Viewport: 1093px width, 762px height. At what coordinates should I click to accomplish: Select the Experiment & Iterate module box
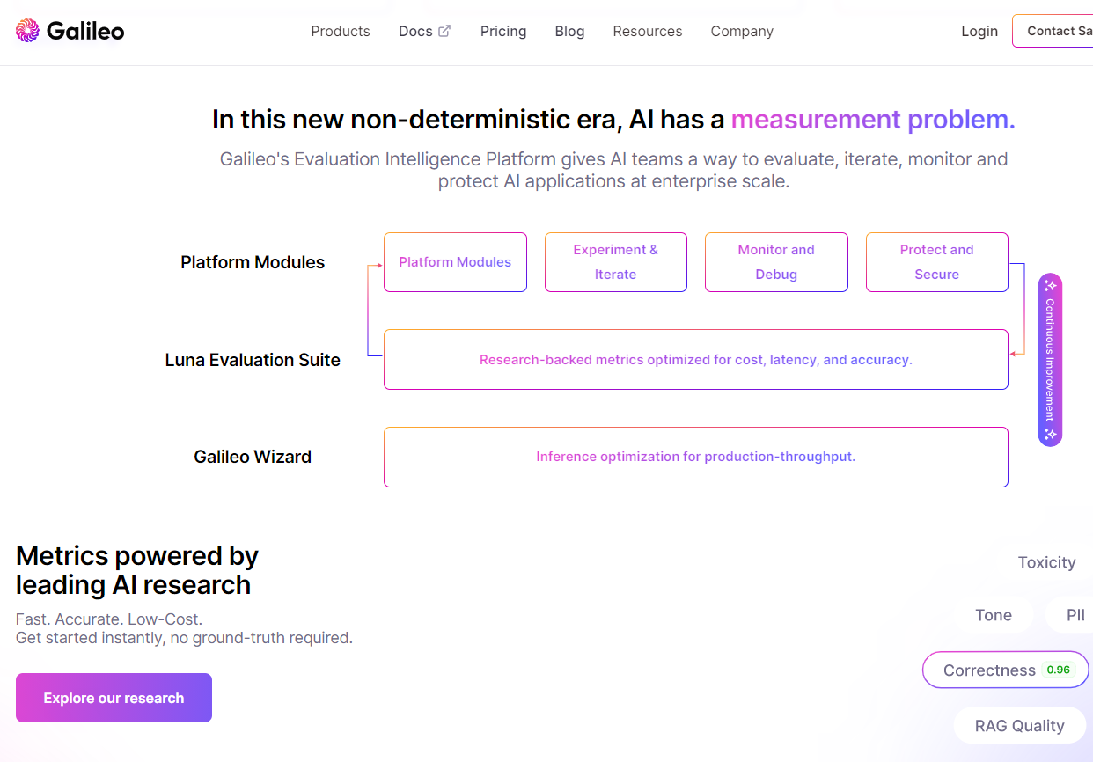[x=615, y=262]
